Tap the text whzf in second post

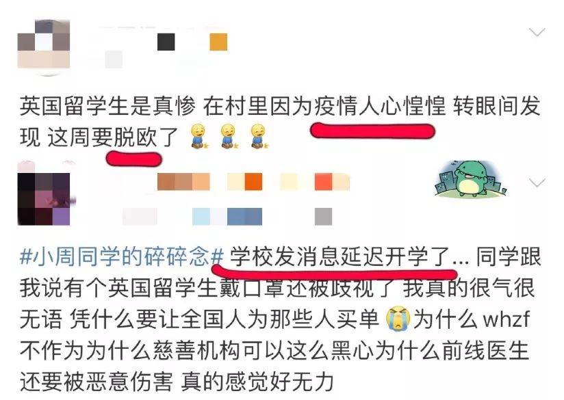(507, 319)
